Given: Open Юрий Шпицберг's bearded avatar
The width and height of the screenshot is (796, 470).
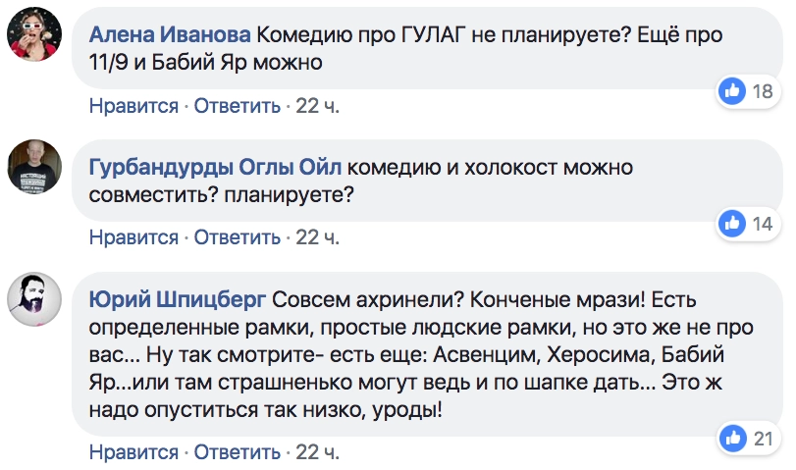Looking at the screenshot, I should click(x=36, y=298).
